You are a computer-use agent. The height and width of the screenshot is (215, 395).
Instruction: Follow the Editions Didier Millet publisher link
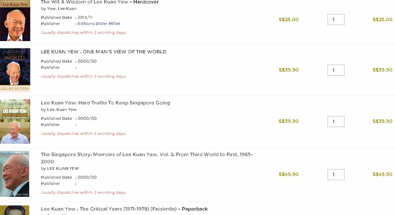point(99,24)
